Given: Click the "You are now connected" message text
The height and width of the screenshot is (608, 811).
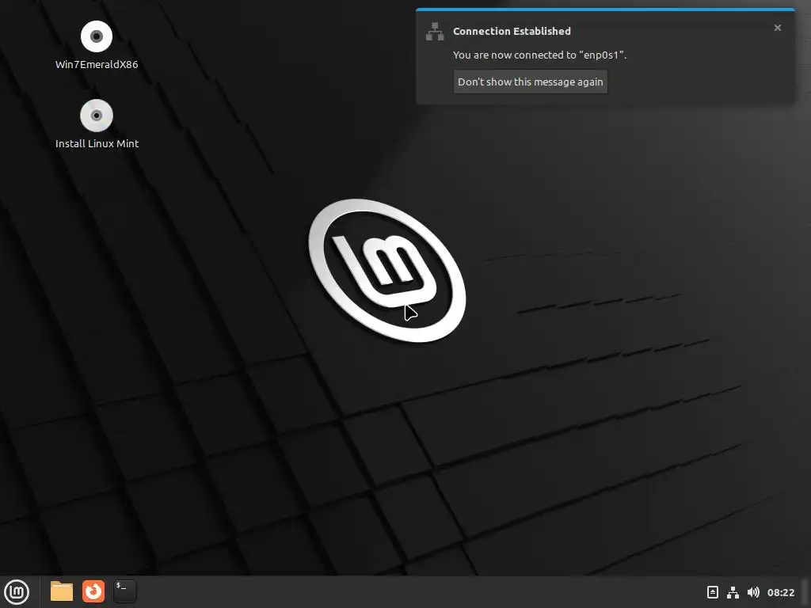Looking at the screenshot, I should 539,55.
